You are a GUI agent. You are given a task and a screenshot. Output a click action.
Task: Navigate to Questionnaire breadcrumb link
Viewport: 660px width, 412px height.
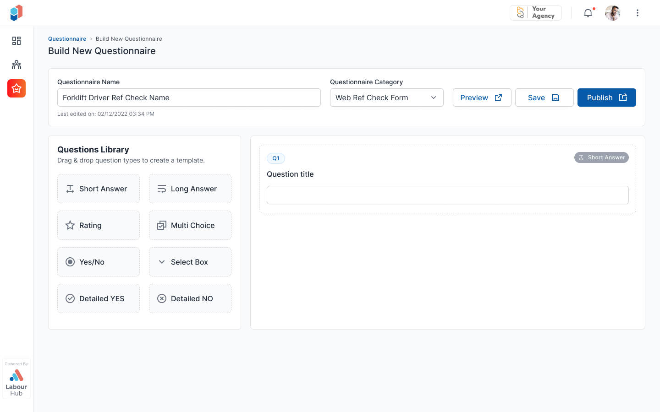point(67,38)
